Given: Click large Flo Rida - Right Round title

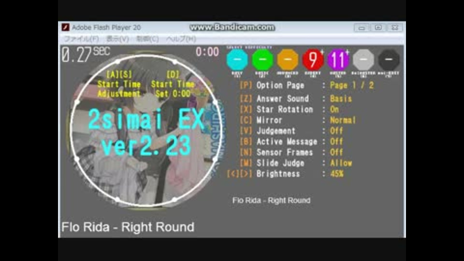Looking at the screenshot, I should (x=128, y=227).
